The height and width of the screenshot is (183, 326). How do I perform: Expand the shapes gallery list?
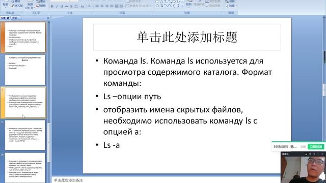(x=182, y=6)
